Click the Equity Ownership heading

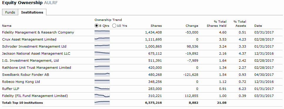click(22, 3)
